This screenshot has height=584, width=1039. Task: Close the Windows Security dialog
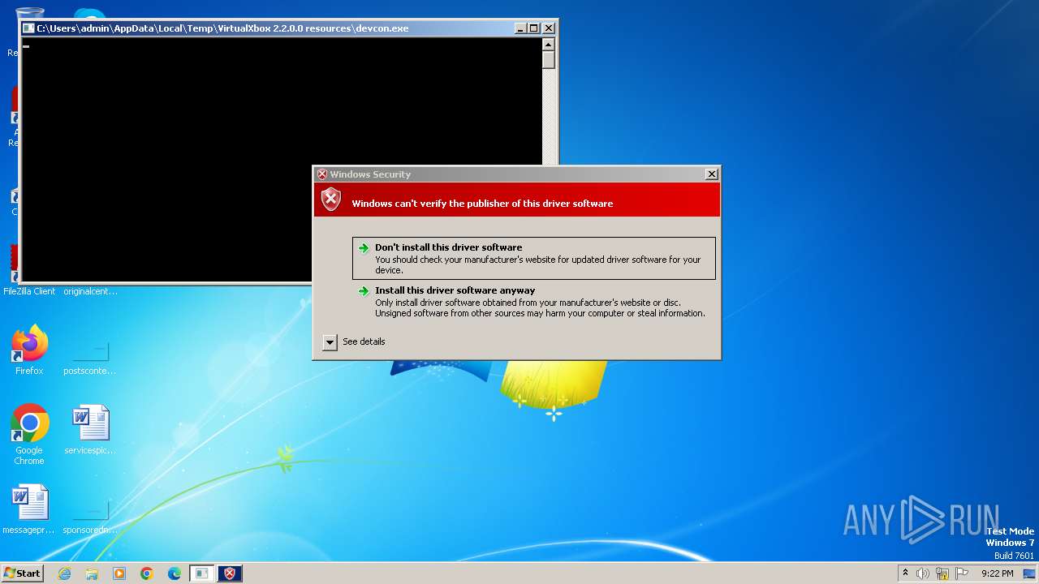[x=712, y=174]
